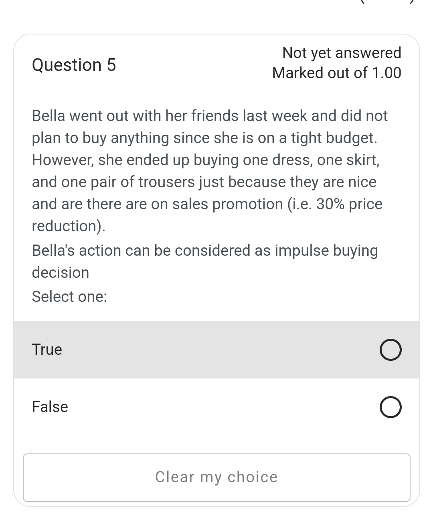Click the Question 5 heading

[74, 65]
